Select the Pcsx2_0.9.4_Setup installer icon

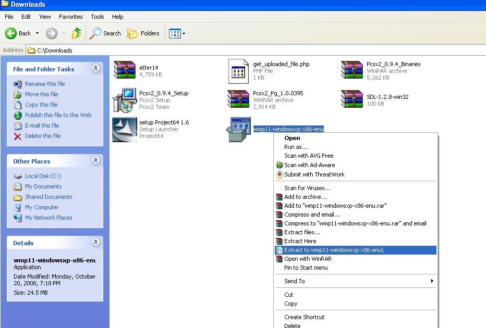[x=125, y=100]
